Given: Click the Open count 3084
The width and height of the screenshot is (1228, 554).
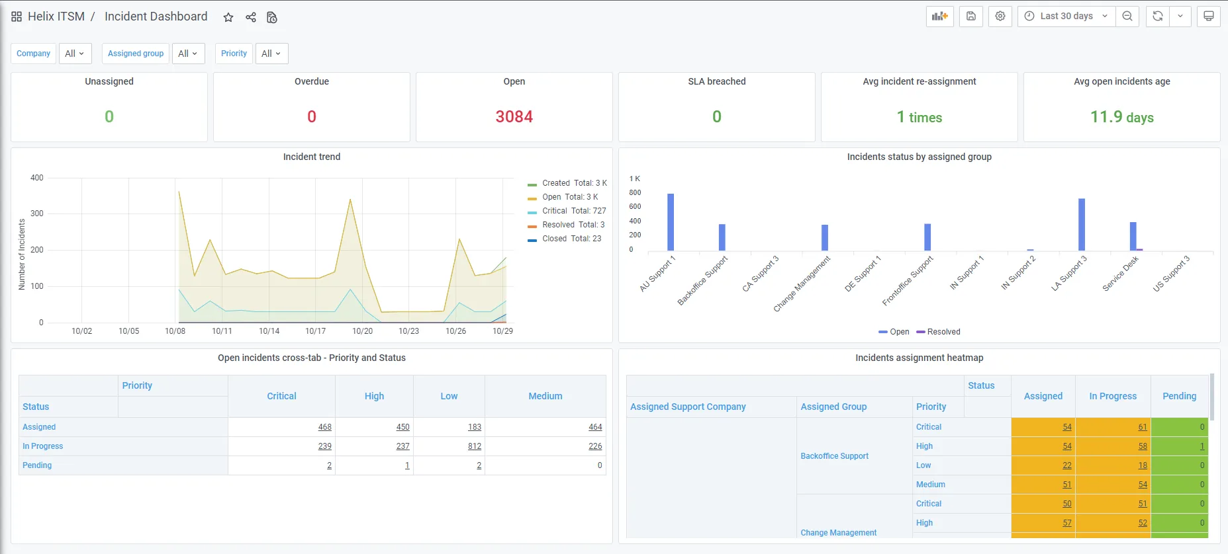Looking at the screenshot, I should pyautogui.click(x=514, y=117).
